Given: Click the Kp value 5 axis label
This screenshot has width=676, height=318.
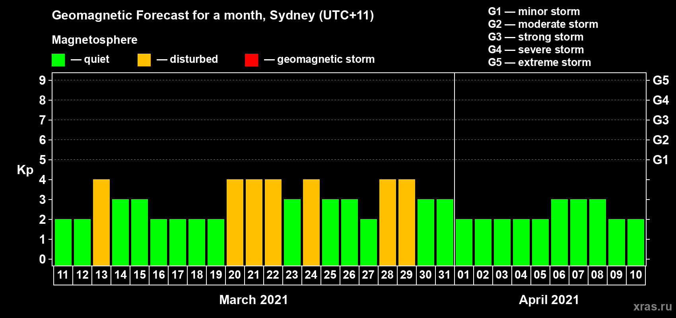Looking at the screenshot, I should pos(43,160).
